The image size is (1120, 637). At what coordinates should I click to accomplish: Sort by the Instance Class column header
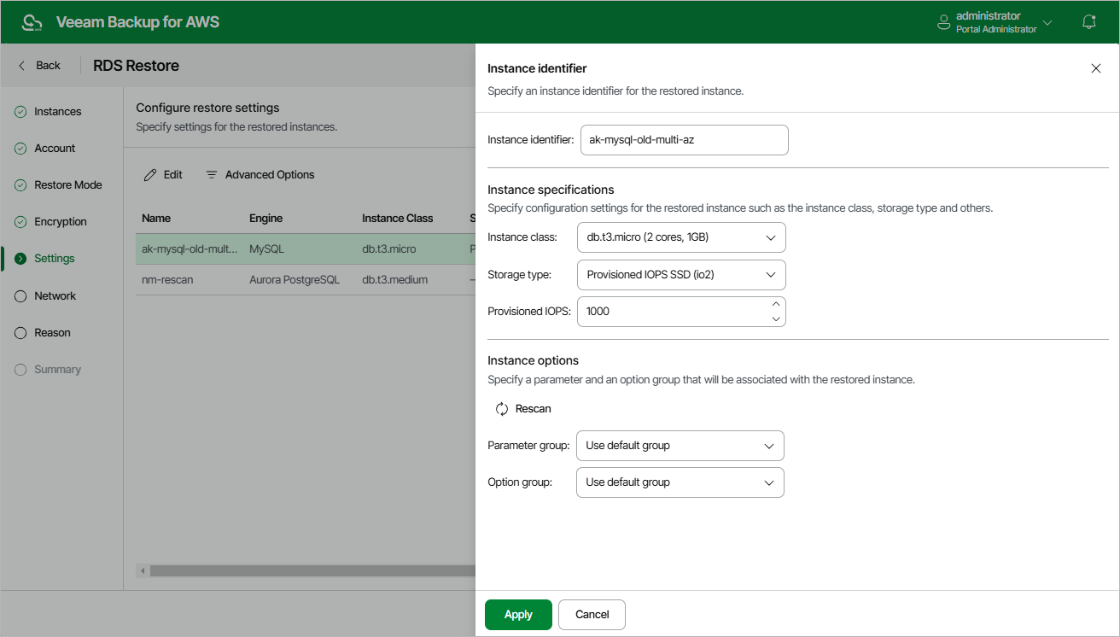397,219
